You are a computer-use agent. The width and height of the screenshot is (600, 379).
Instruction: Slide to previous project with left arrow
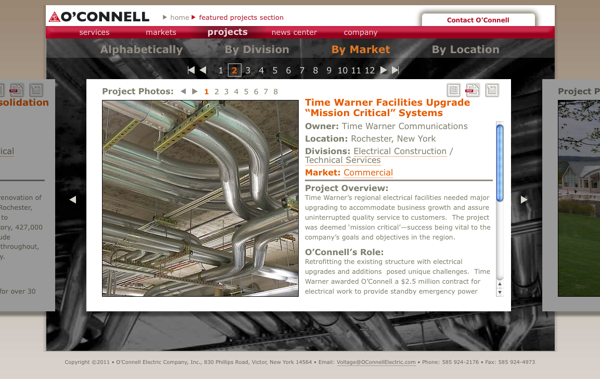tap(73, 199)
